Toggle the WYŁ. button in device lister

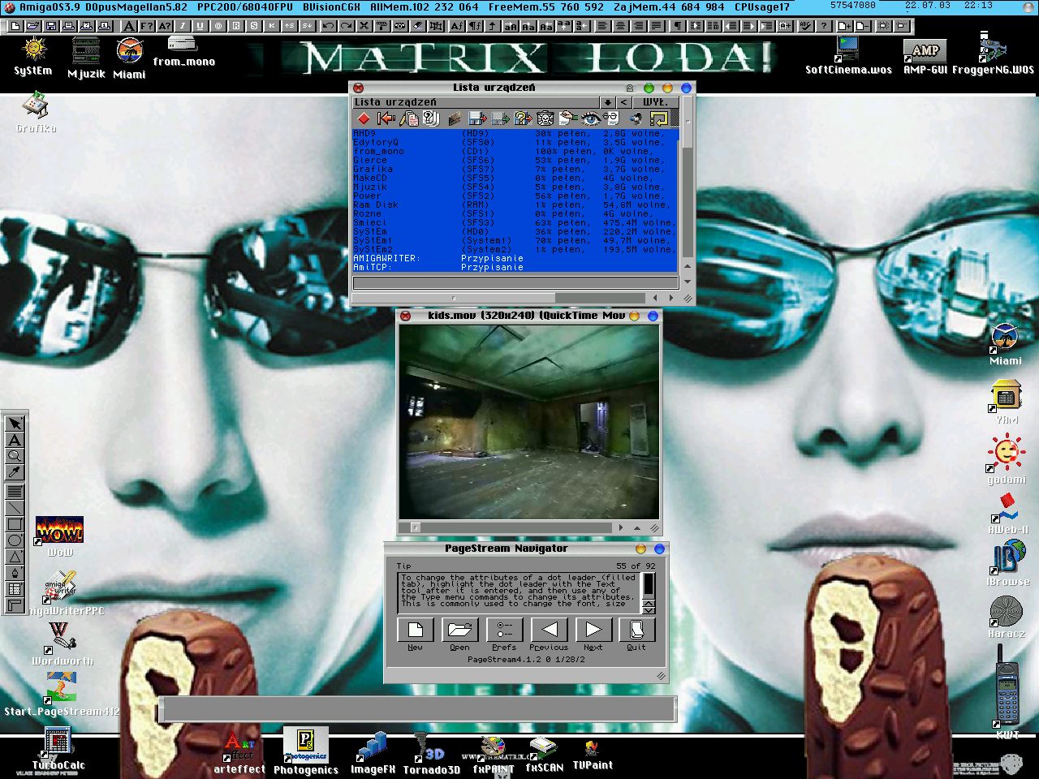(655, 101)
